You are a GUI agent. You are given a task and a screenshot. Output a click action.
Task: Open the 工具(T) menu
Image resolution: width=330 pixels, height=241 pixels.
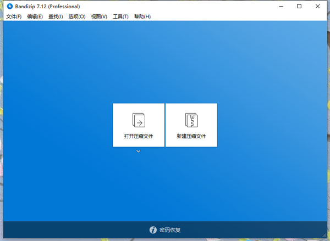coord(120,16)
